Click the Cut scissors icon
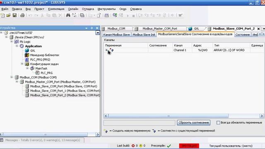The image size is (265, 149). click(42, 15)
